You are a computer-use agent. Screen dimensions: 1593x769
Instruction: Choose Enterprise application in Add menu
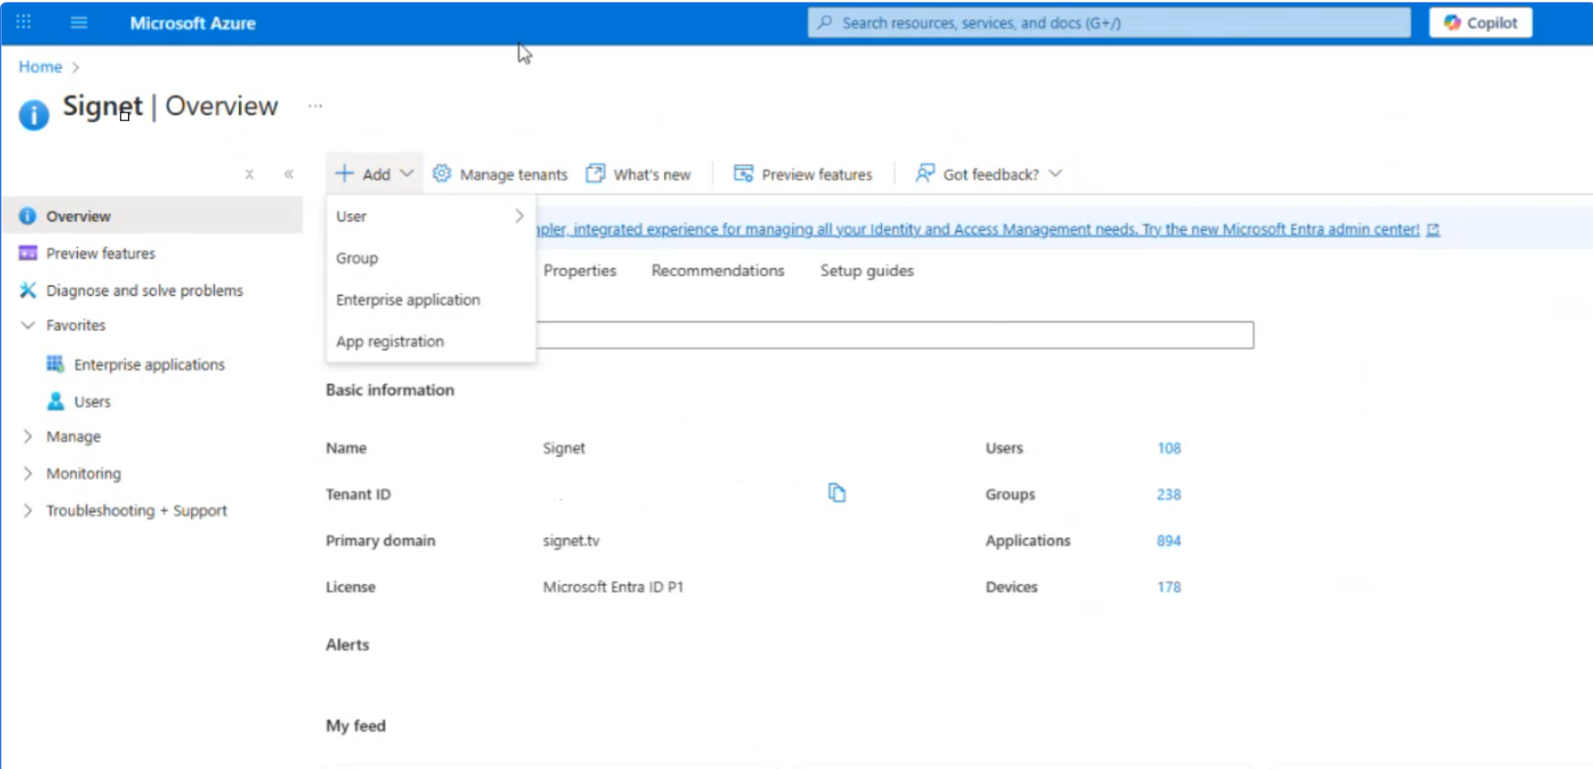coord(430,300)
